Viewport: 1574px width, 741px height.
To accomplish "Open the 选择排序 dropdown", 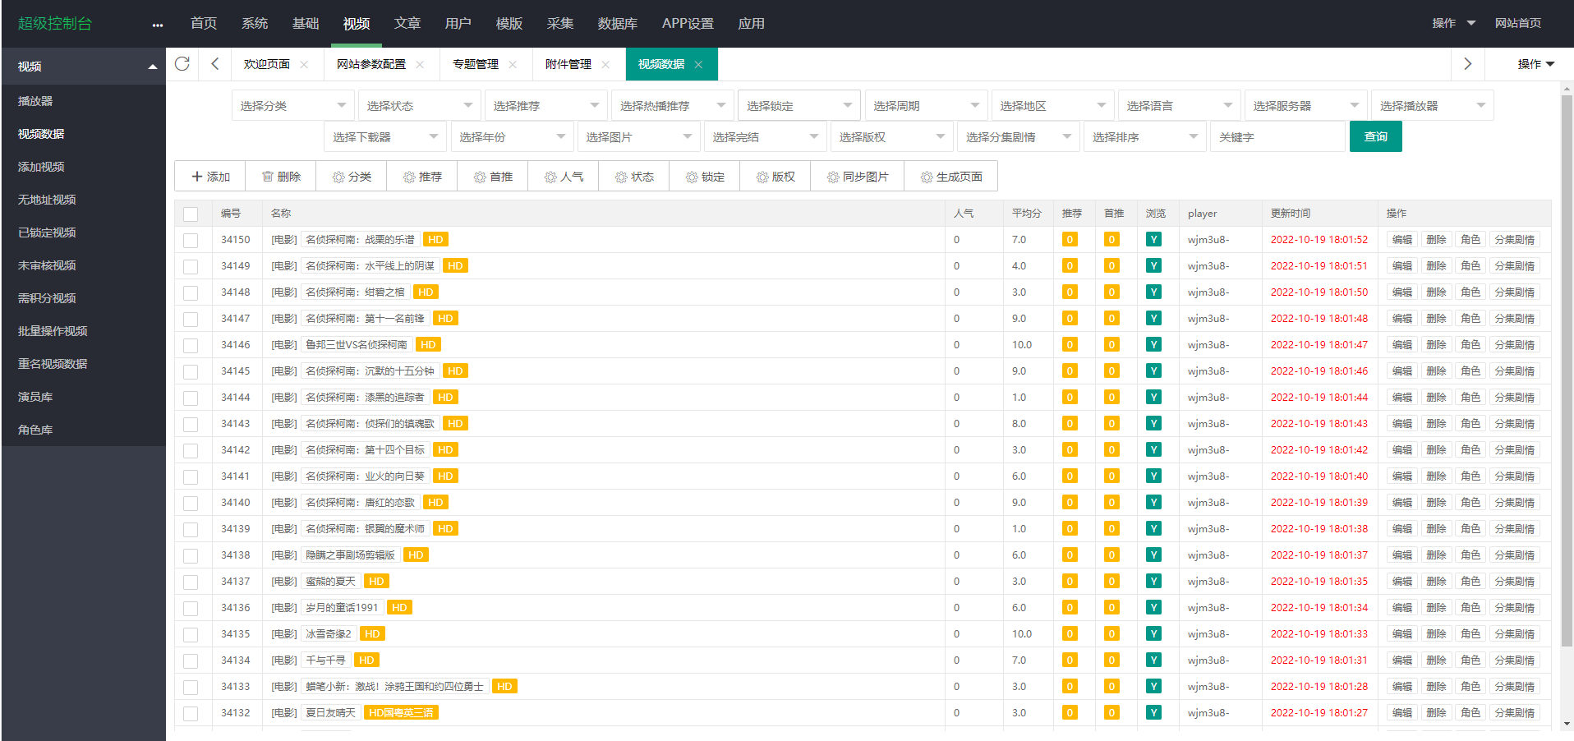I will click(1145, 137).
